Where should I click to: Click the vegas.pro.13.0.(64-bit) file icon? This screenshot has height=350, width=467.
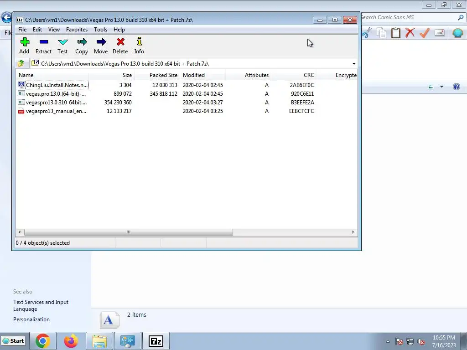[x=21, y=93]
